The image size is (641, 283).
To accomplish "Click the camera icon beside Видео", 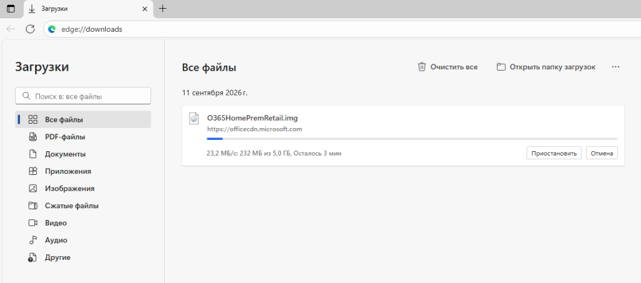I will 33,223.
